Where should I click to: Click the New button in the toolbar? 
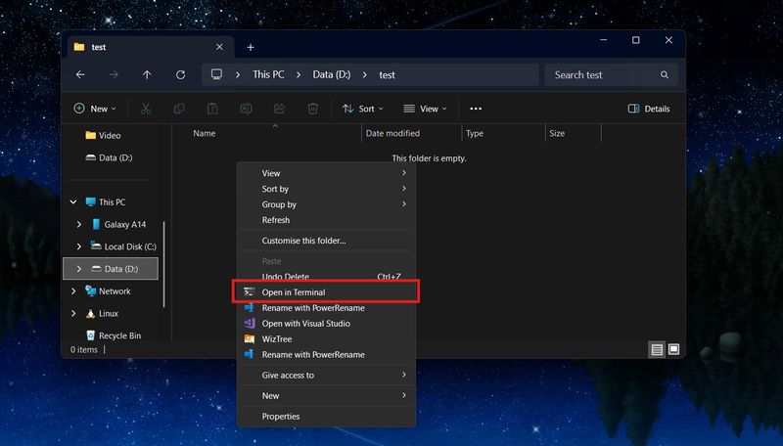[95, 109]
